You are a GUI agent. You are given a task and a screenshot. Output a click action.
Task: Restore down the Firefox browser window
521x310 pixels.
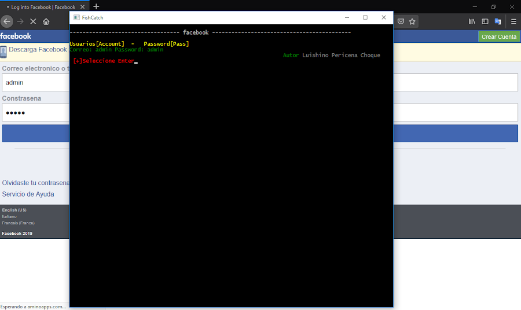tap(493, 6)
